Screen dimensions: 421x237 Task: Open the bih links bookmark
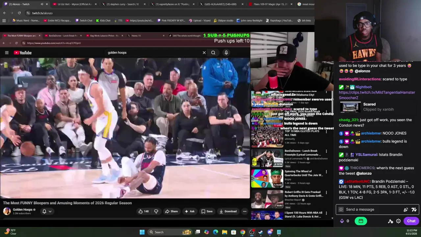(x=304, y=20)
